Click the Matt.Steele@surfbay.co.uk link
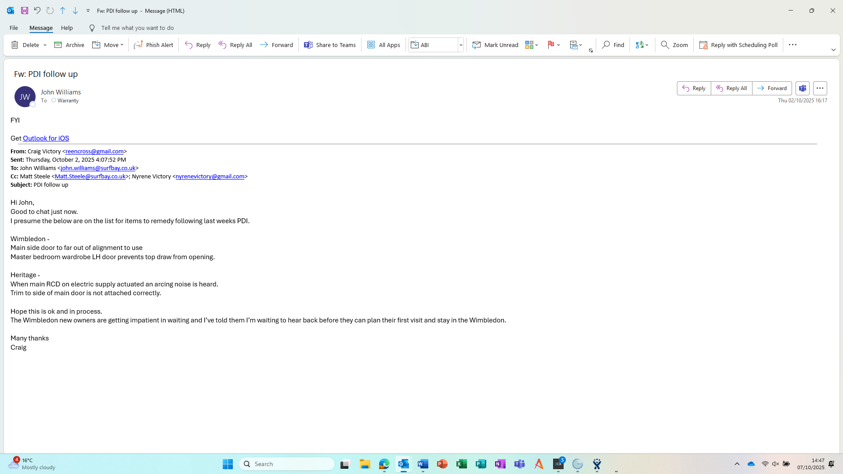The height and width of the screenshot is (474, 843). (90, 176)
